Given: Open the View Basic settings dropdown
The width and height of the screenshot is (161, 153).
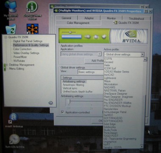Looking at the screenshot, I should (91, 72).
